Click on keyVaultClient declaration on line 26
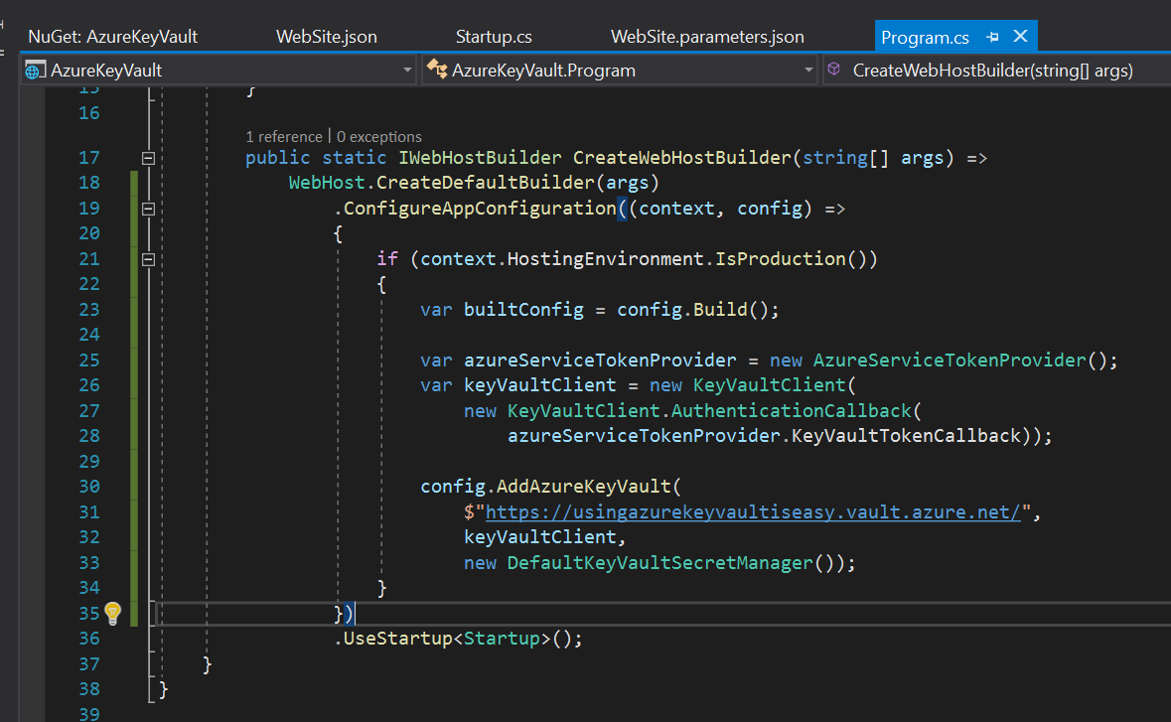Image resolution: width=1171 pixels, height=722 pixels. click(540, 385)
